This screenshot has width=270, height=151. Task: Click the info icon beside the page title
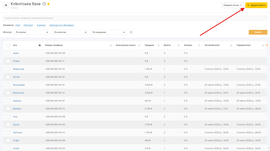coord(44,4)
